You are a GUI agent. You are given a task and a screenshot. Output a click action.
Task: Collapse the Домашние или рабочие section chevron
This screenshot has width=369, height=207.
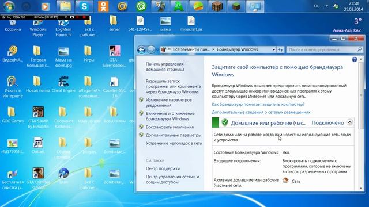click(x=349, y=122)
